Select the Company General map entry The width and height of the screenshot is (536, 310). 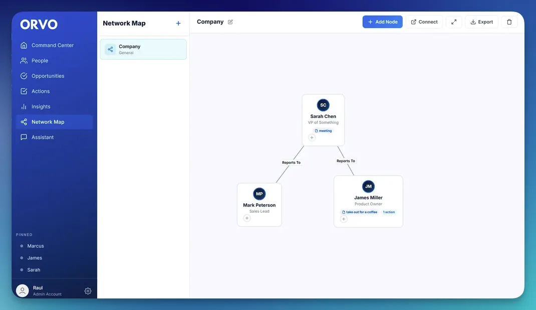pyautogui.click(x=143, y=49)
